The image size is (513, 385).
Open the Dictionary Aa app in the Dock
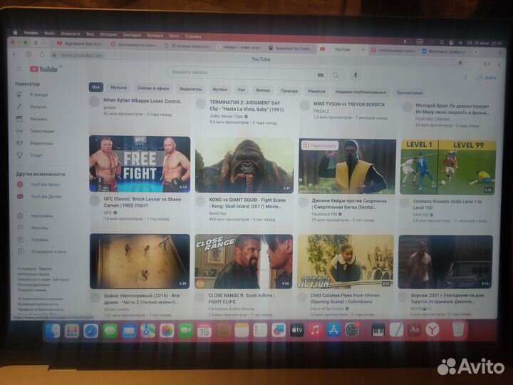click(415, 329)
